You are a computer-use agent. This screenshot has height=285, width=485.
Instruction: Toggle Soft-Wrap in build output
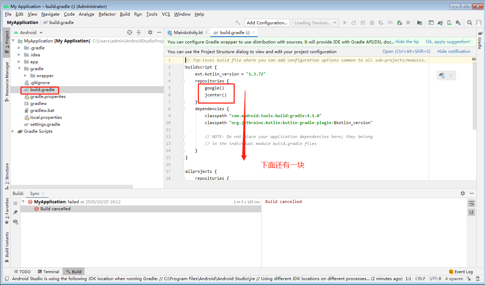pos(471,203)
